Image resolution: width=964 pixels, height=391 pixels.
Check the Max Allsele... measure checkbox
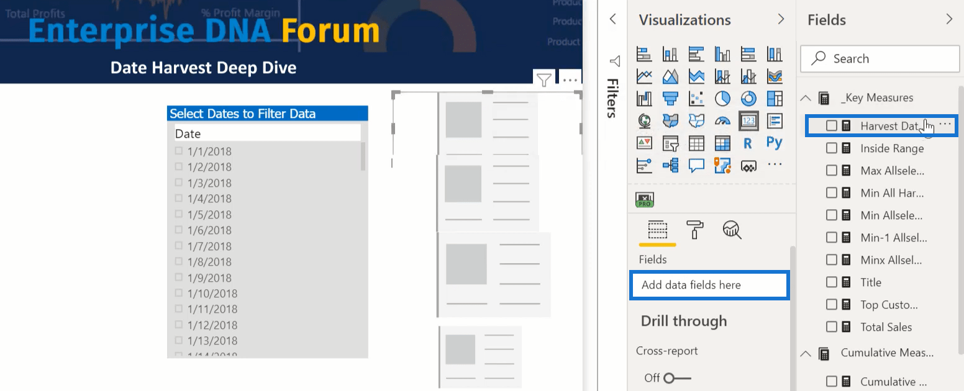click(832, 171)
